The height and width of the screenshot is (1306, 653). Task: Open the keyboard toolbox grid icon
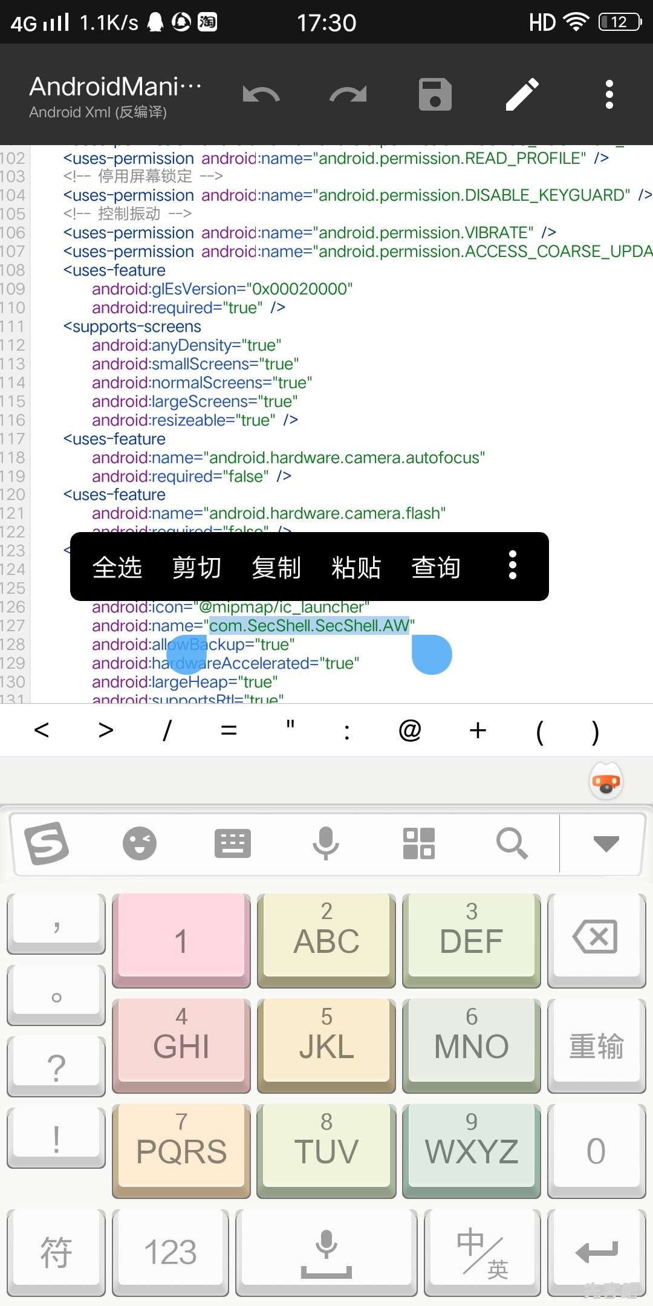pyautogui.click(x=419, y=843)
